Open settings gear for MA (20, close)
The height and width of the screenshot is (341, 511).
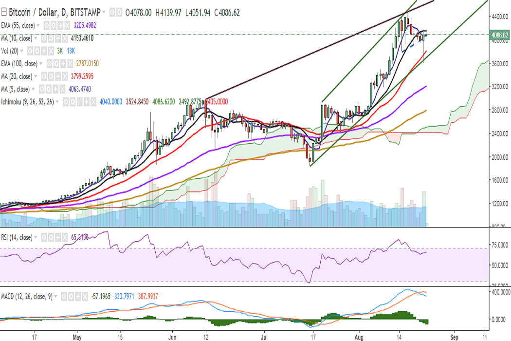click(x=51, y=76)
